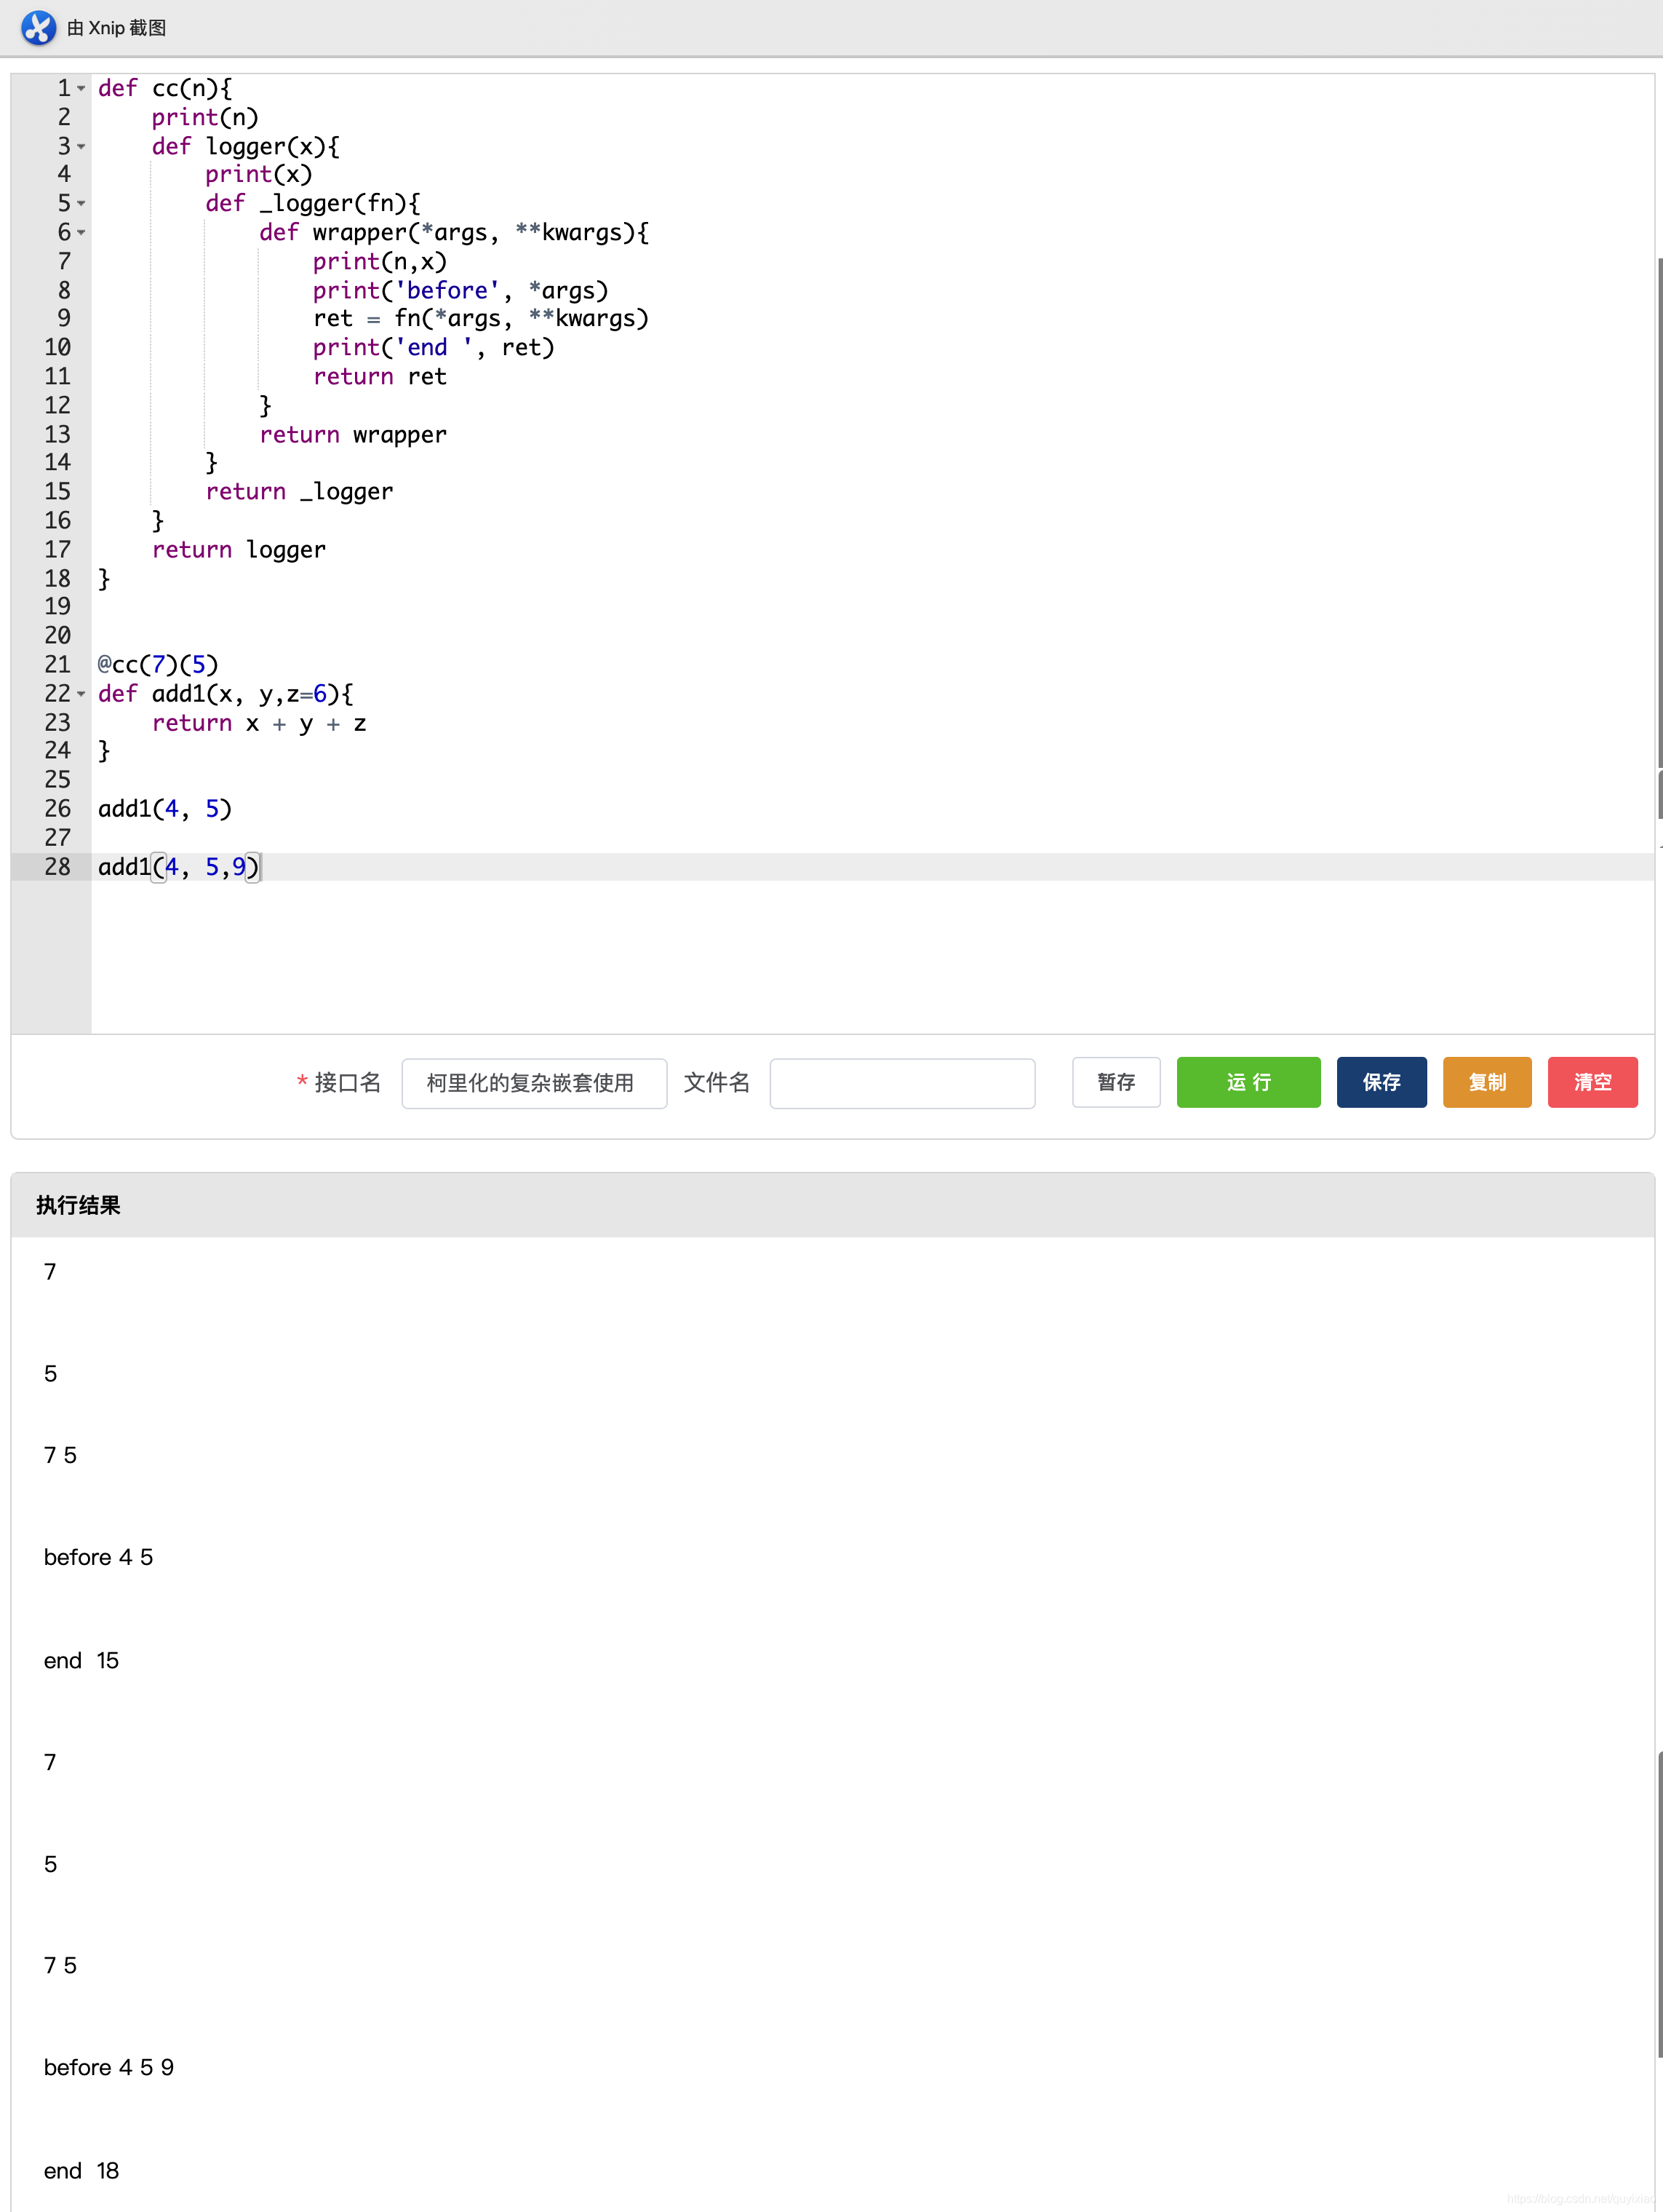This screenshot has height=2212, width=1663.
Task: Focus the 接口名 input field
Action: point(534,1083)
